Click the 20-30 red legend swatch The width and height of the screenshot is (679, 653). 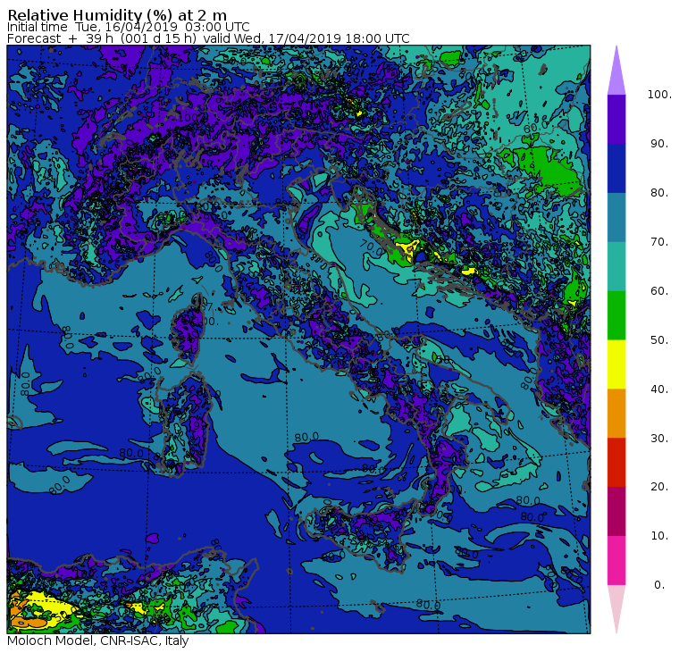[616, 463]
